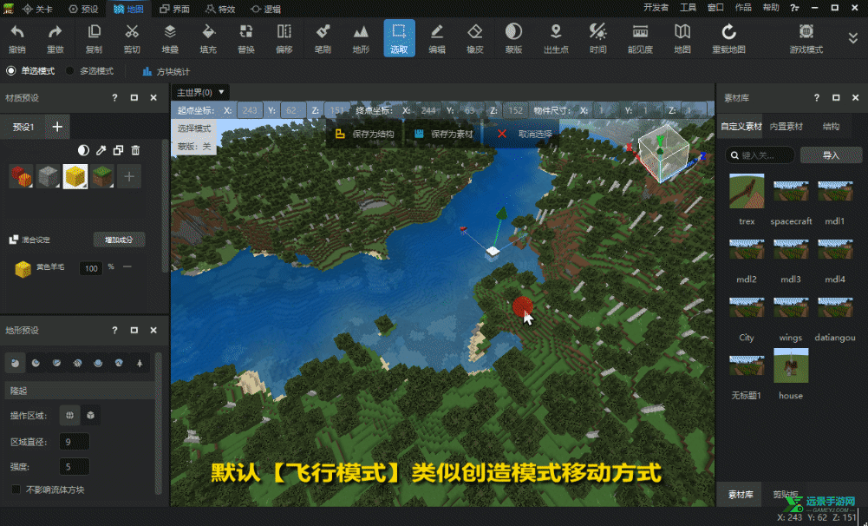Select 单选模式 single-select radio button
The height and width of the screenshot is (526, 868).
[x=11, y=71]
